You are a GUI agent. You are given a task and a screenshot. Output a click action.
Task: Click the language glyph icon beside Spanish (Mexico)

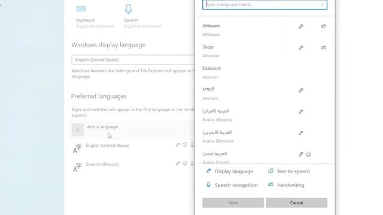pos(77,167)
